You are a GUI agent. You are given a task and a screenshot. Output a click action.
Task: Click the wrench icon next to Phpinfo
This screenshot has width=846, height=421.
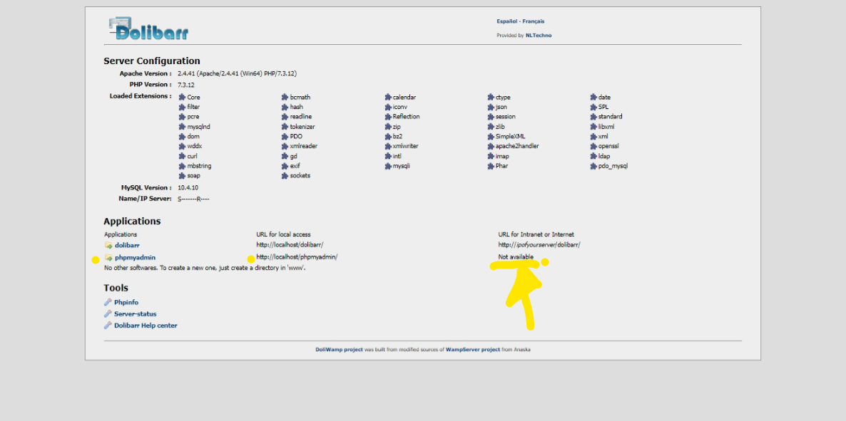coord(108,302)
